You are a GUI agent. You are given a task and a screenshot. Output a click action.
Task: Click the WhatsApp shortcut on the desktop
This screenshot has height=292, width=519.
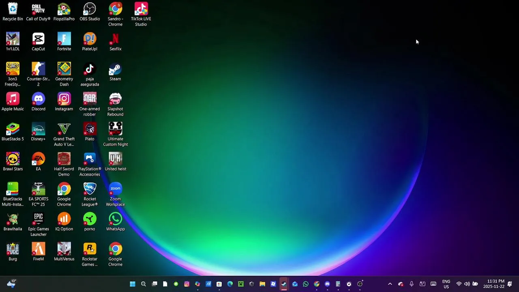115,222
